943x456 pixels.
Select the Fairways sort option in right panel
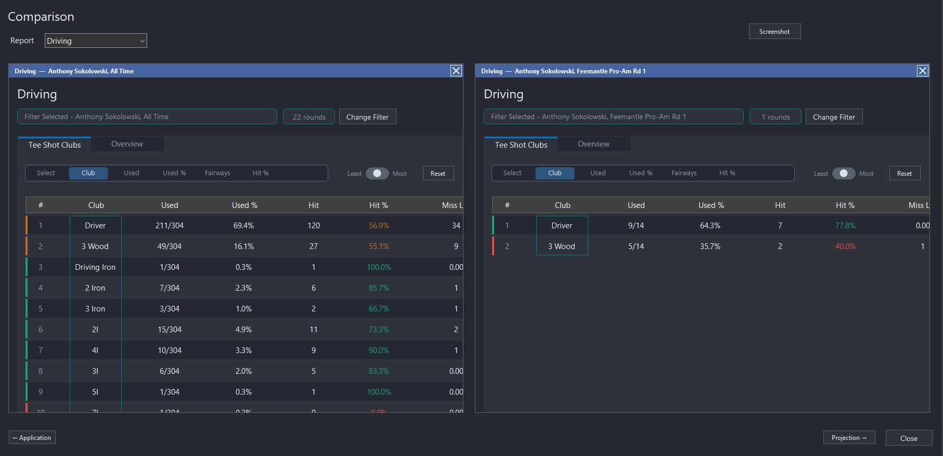coord(684,173)
